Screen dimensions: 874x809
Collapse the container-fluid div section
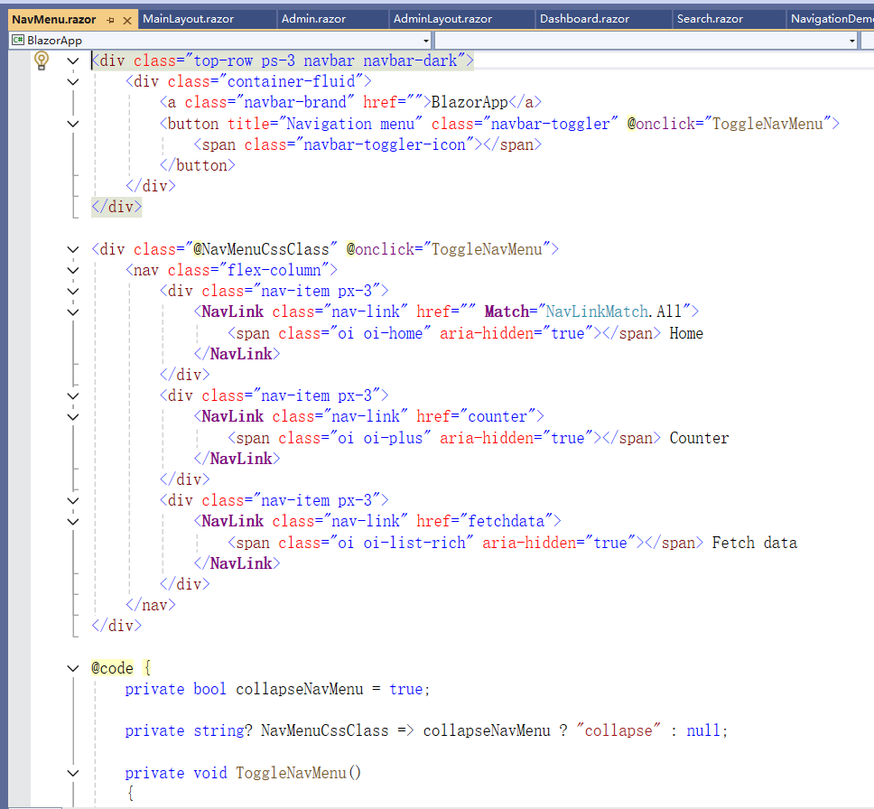[72, 80]
